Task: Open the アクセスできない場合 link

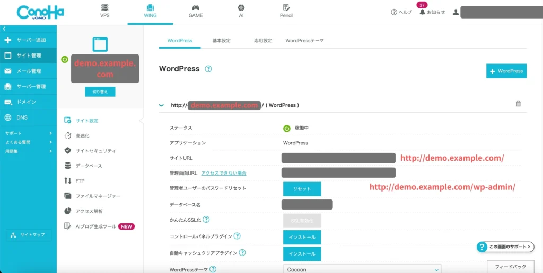Action: pos(224,173)
